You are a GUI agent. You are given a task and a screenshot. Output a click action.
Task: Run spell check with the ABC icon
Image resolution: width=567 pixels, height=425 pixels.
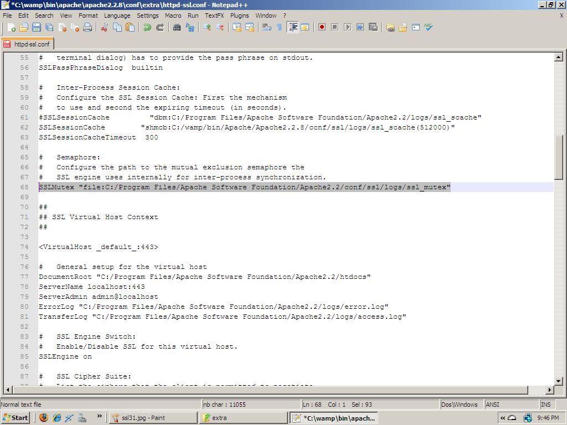[429, 27]
